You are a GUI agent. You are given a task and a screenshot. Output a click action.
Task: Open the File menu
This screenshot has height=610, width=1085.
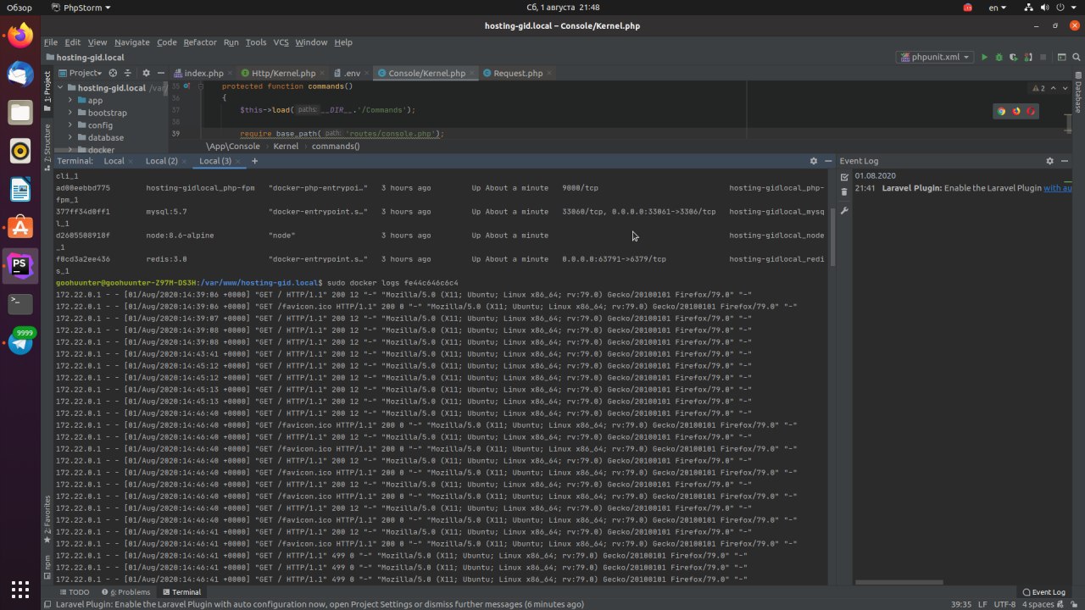(51, 42)
